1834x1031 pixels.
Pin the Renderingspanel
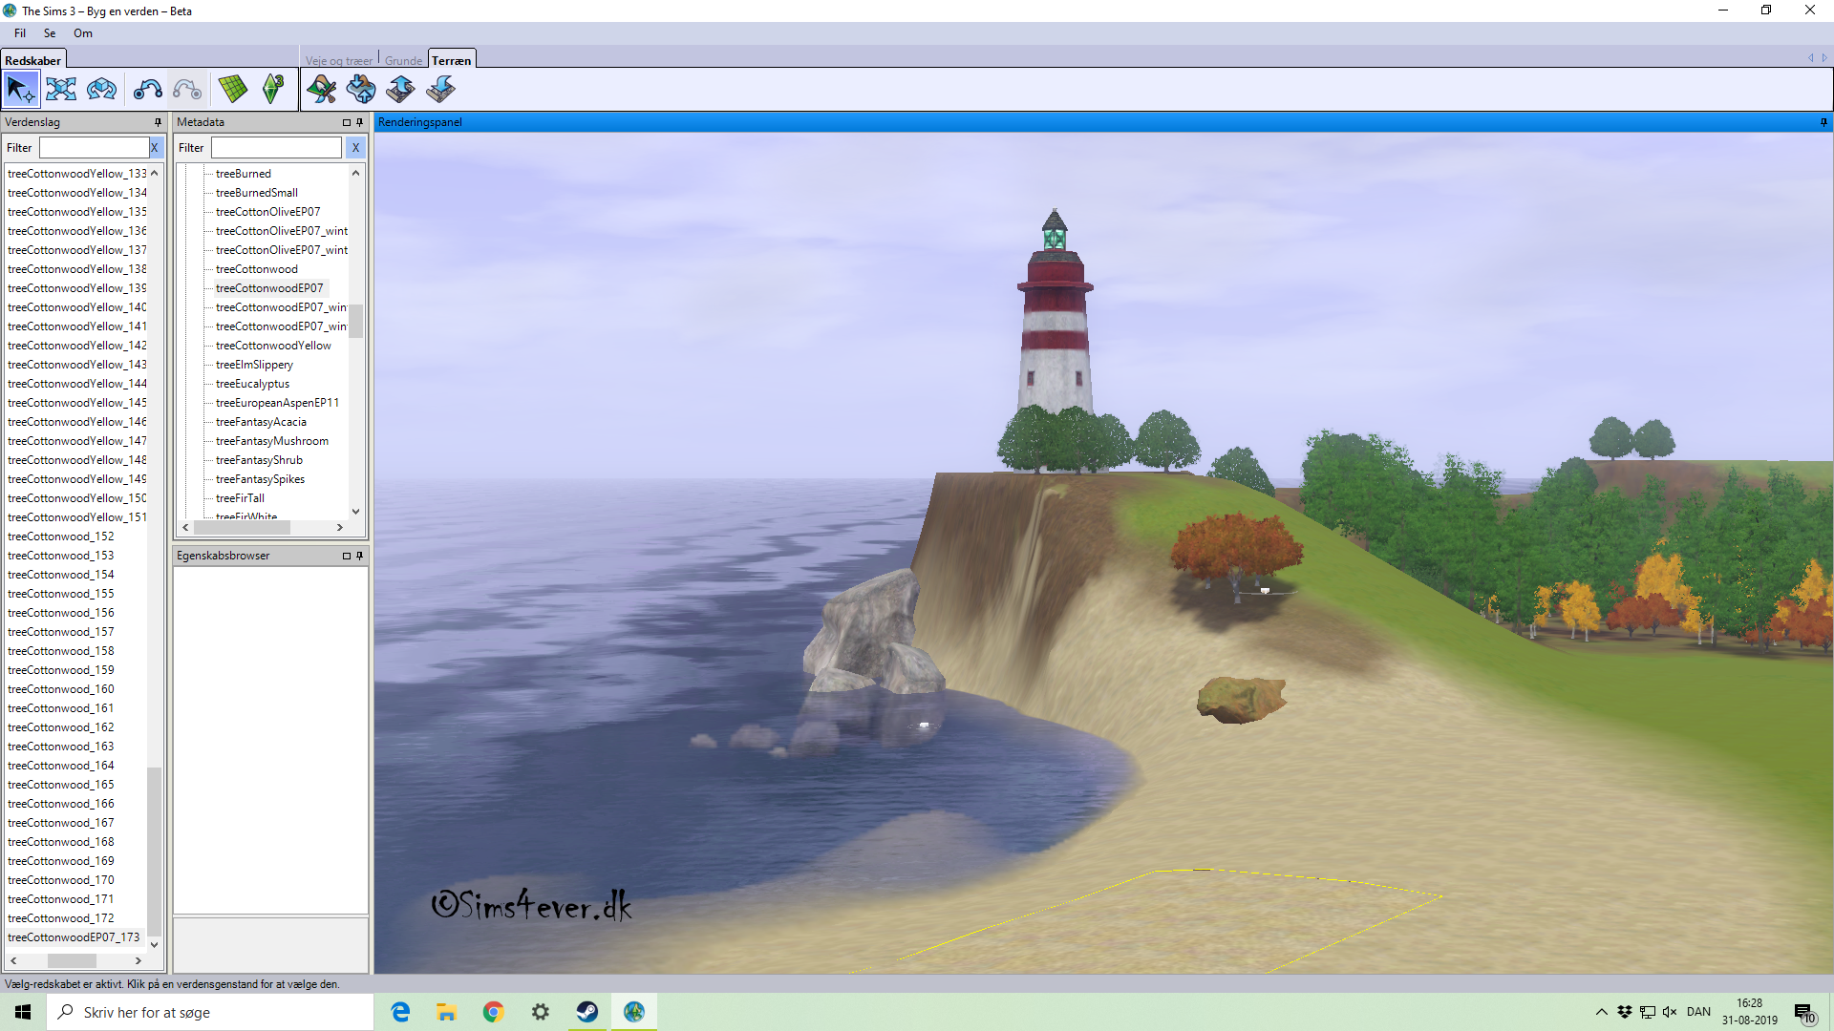1823,122
